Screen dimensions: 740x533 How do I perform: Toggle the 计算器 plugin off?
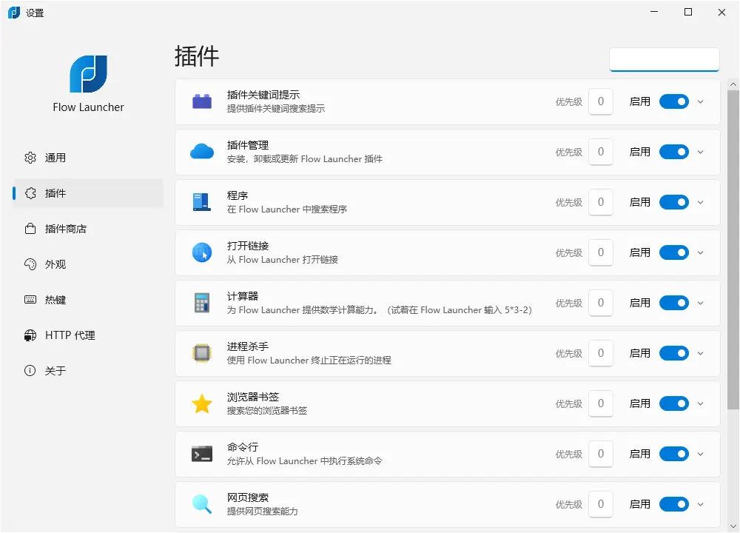674,303
